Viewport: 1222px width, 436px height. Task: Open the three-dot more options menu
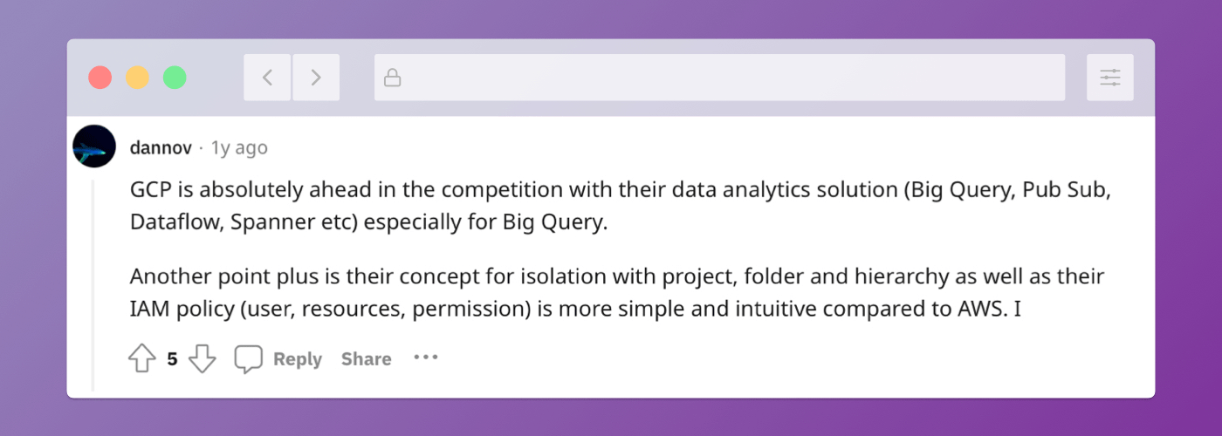(426, 358)
